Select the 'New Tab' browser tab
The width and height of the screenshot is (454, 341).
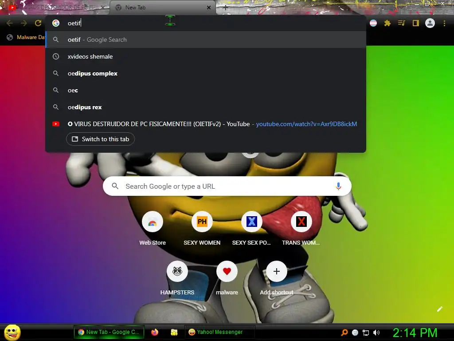point(162,8)
